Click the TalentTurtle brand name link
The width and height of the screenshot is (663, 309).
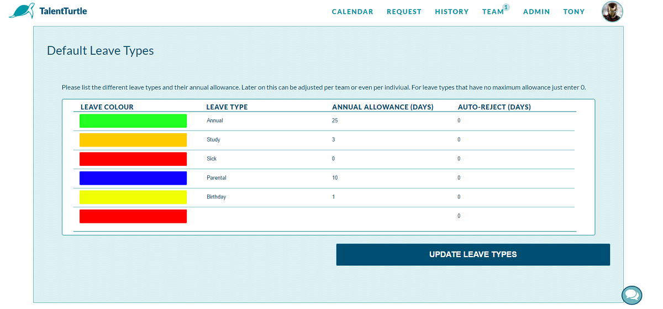click(x=63, y=11)
